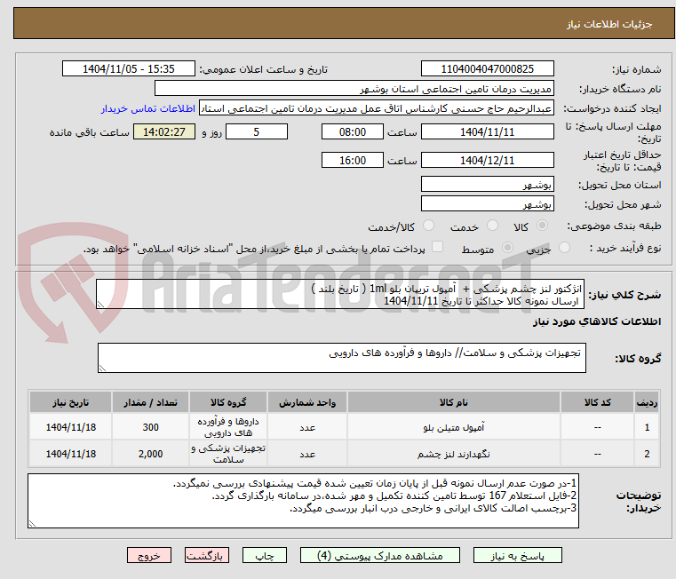
Task: Click the داروها و فرآورده های دارویی cell
Action: tap(228, 427)
